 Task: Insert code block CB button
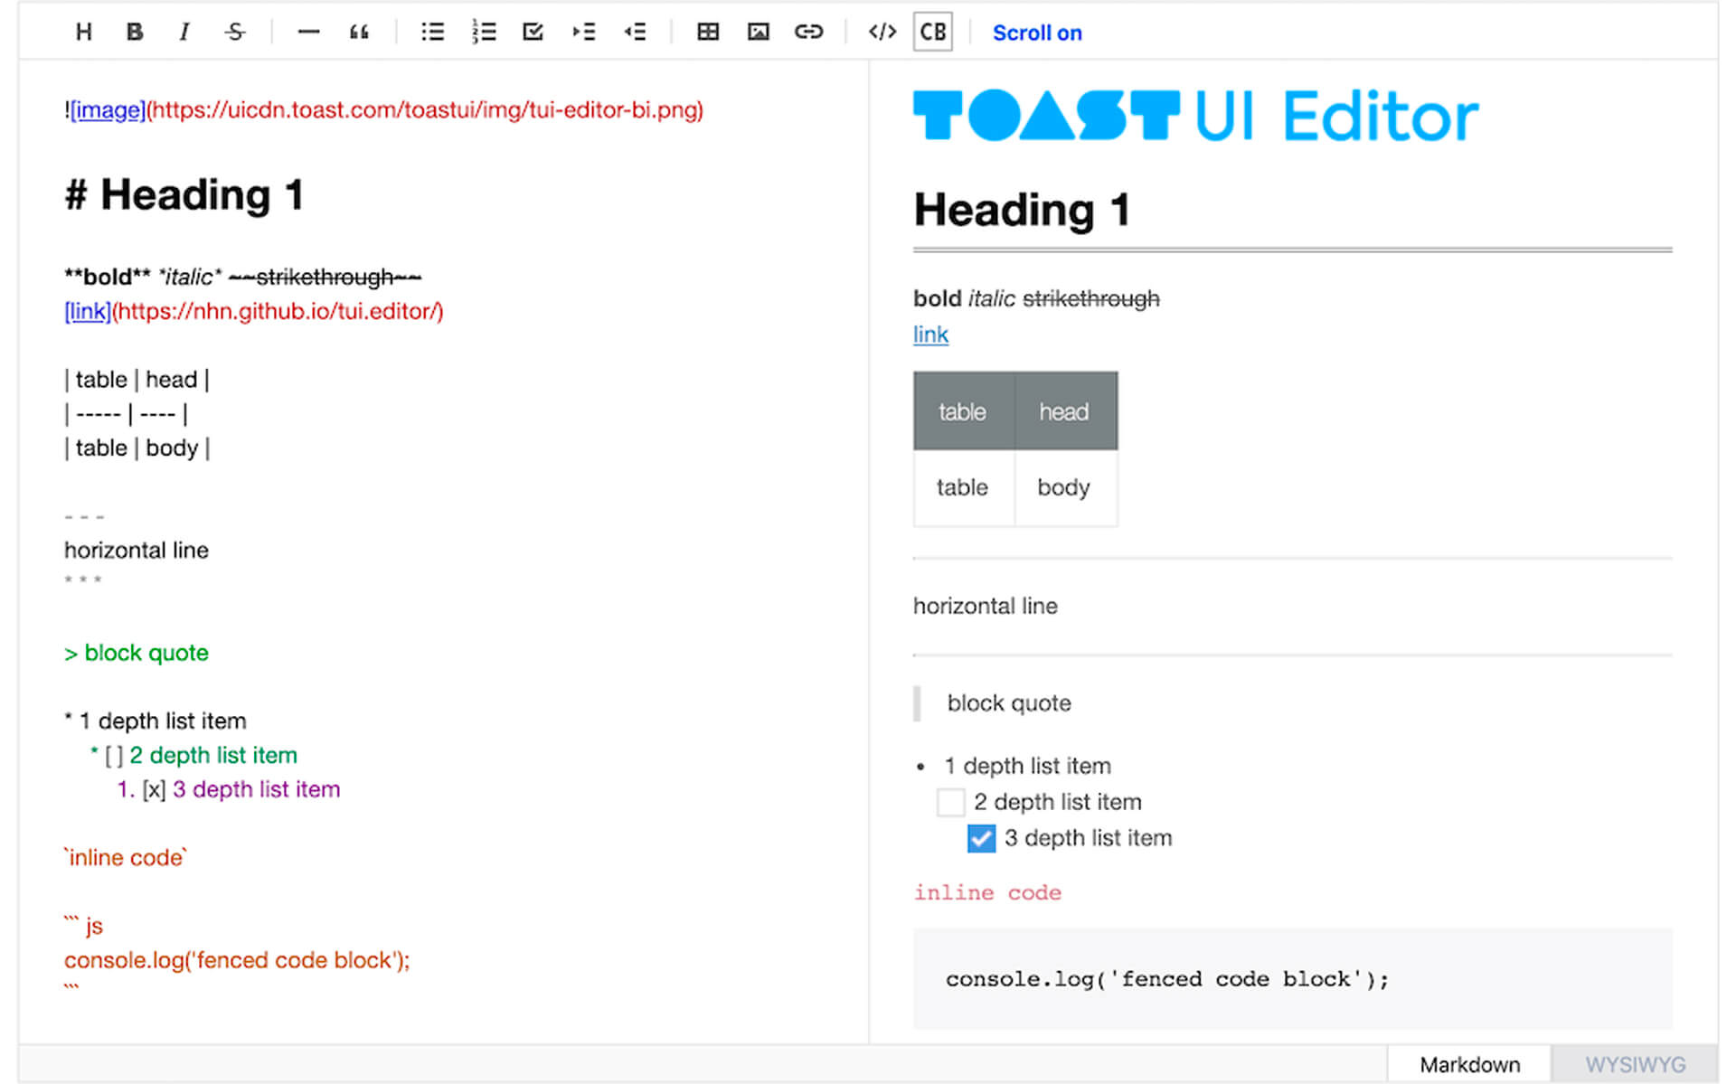pos(933,33)
